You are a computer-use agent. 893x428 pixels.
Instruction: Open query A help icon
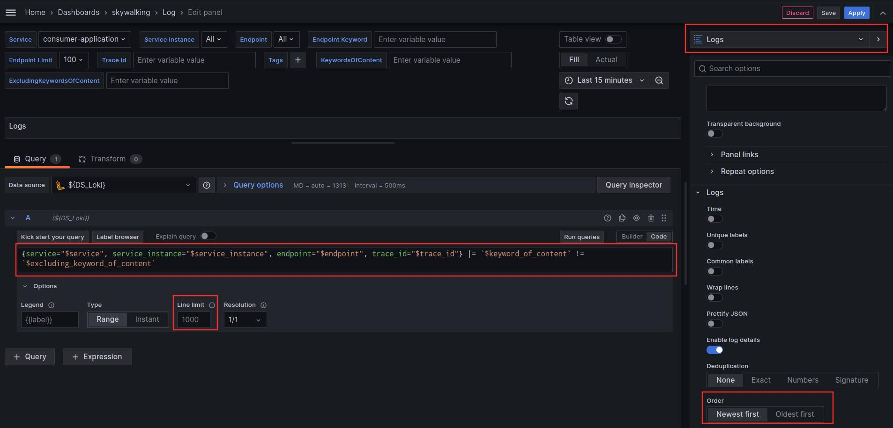click(608, 218)
